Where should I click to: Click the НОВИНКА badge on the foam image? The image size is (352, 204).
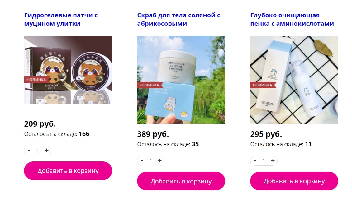click(263, 85)
